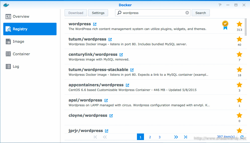Image resolution: width=250 pixels, height=143 pixels.
Task: Click the Download button
Action: 76,13
